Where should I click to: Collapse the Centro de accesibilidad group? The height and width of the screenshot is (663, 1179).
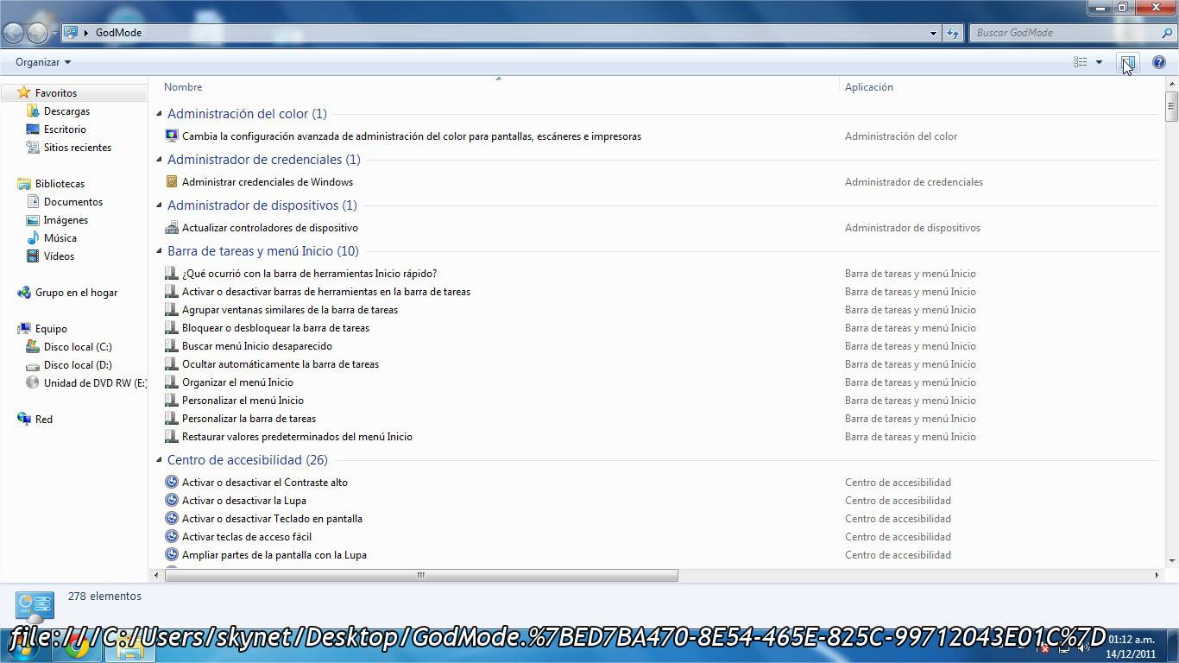tap(159, 460)
